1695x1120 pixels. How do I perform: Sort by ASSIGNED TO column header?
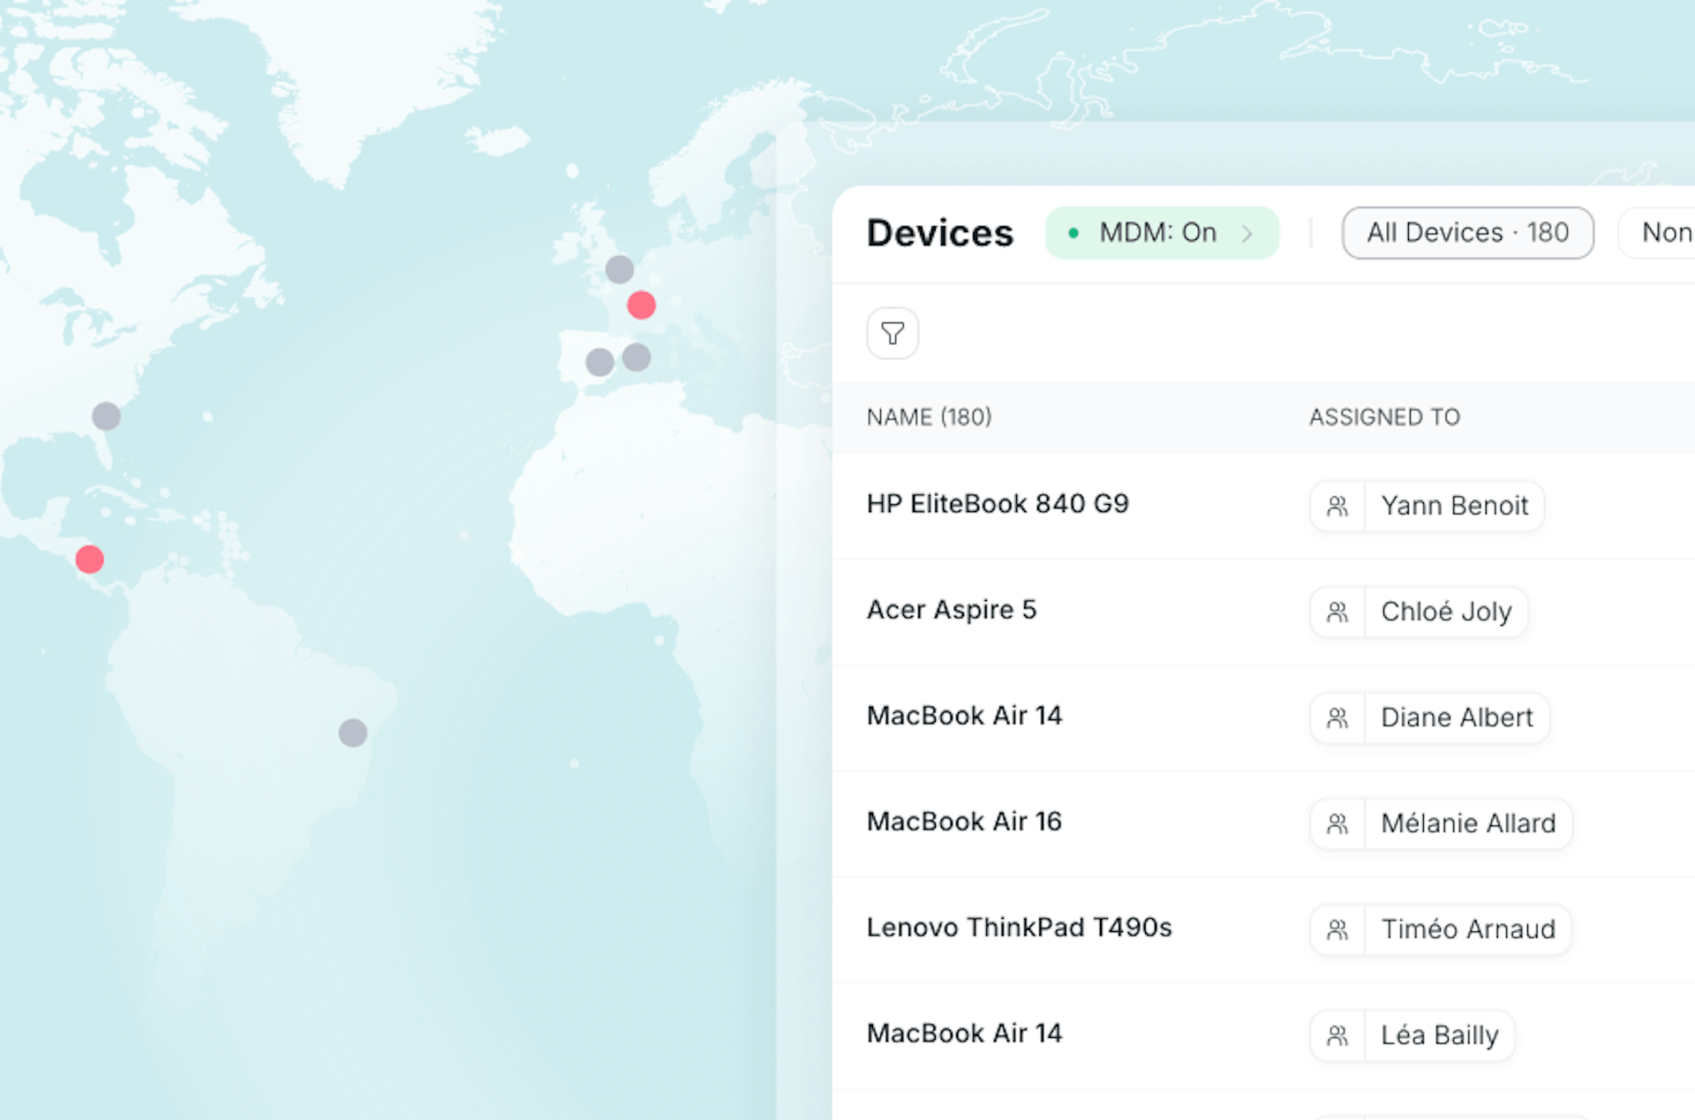point(1383,417)
